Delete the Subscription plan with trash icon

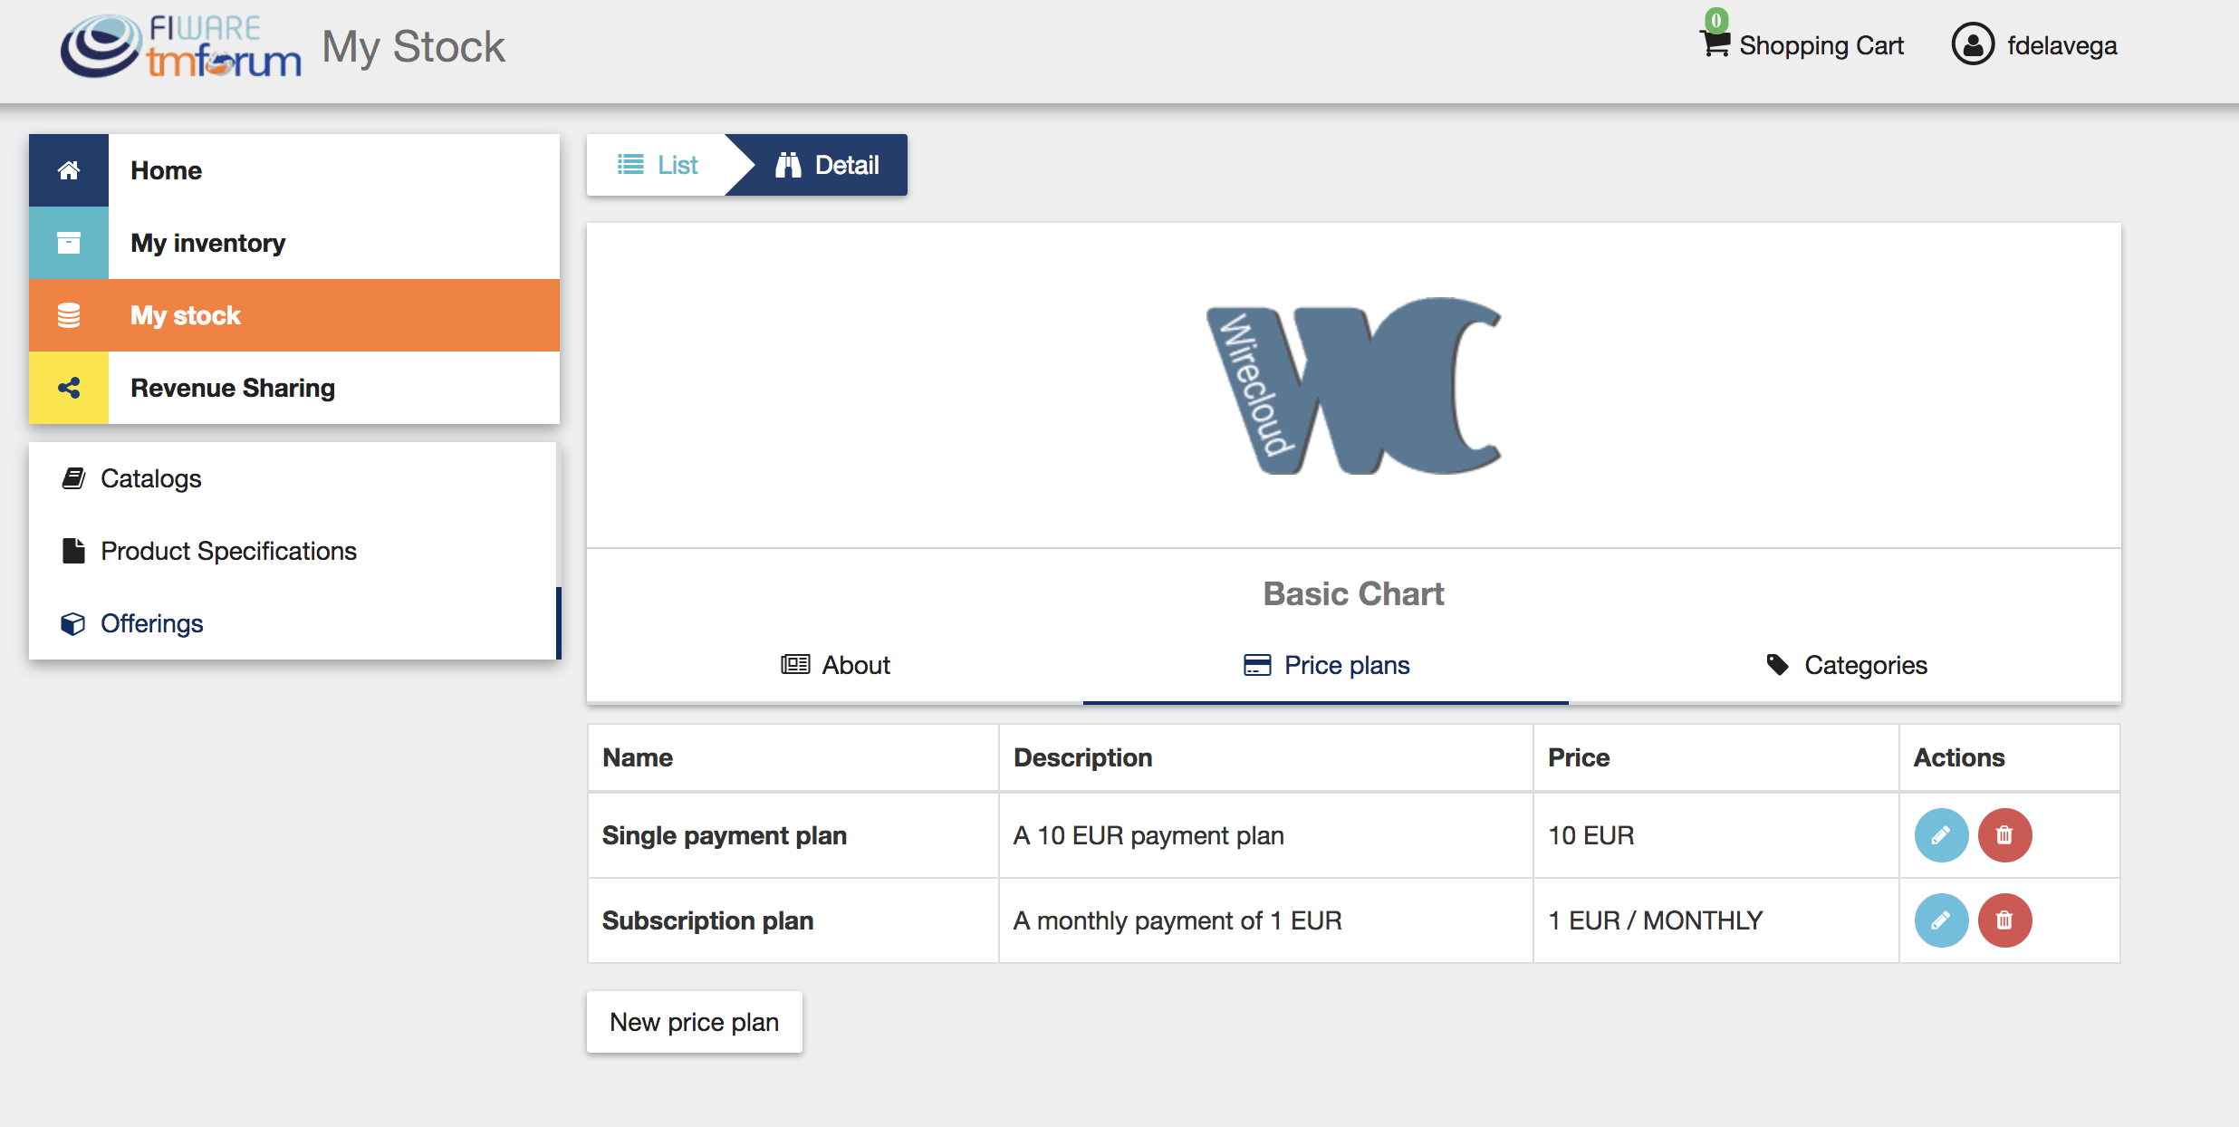pyautogui.click(x=2004, y=920)
